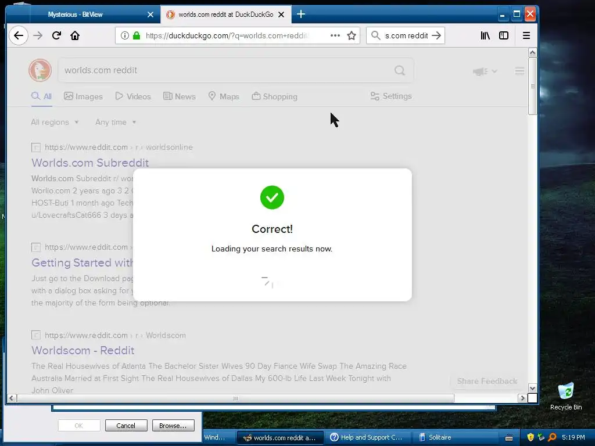Click the browser address bar URL
The height and width of the screenshot is (446, 595).
tap(227, 35)
